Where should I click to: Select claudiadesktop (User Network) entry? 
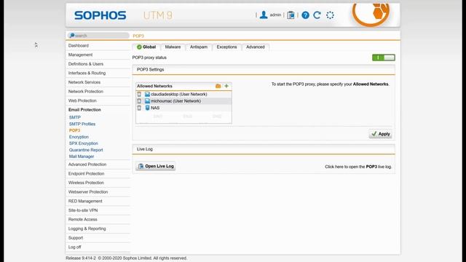click(179, 94)
